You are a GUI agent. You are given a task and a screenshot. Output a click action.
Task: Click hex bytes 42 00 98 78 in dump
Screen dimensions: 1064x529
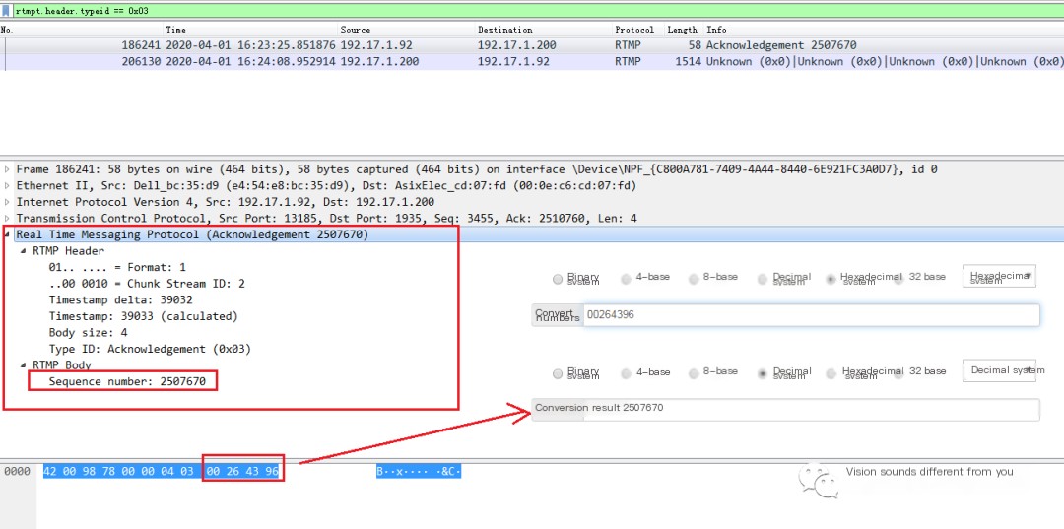tap(80, 471)
